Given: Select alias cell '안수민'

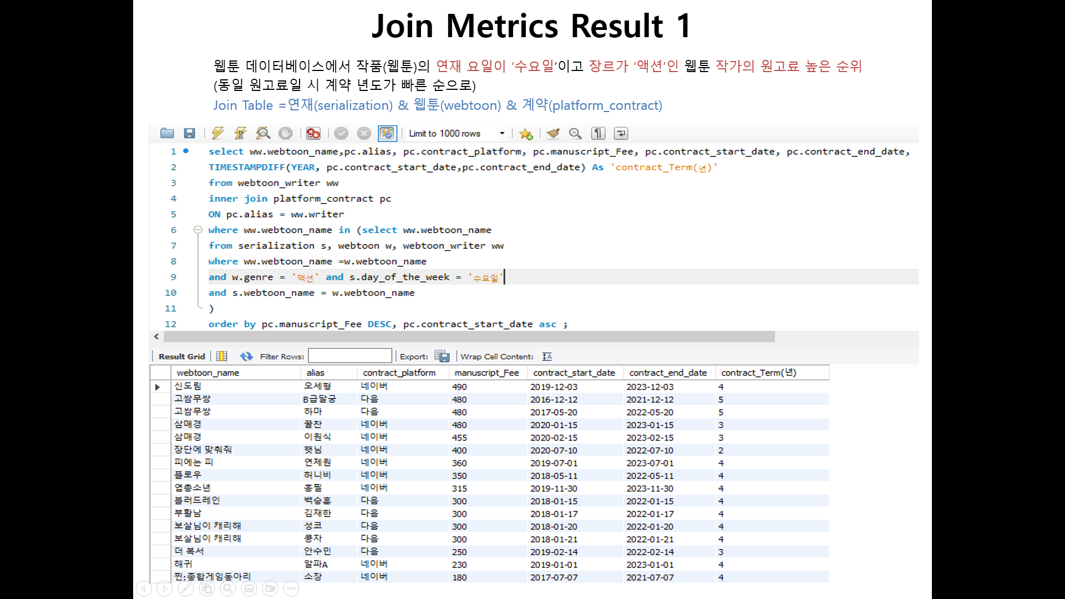Looking at the screenshot, I should (328, 551).
